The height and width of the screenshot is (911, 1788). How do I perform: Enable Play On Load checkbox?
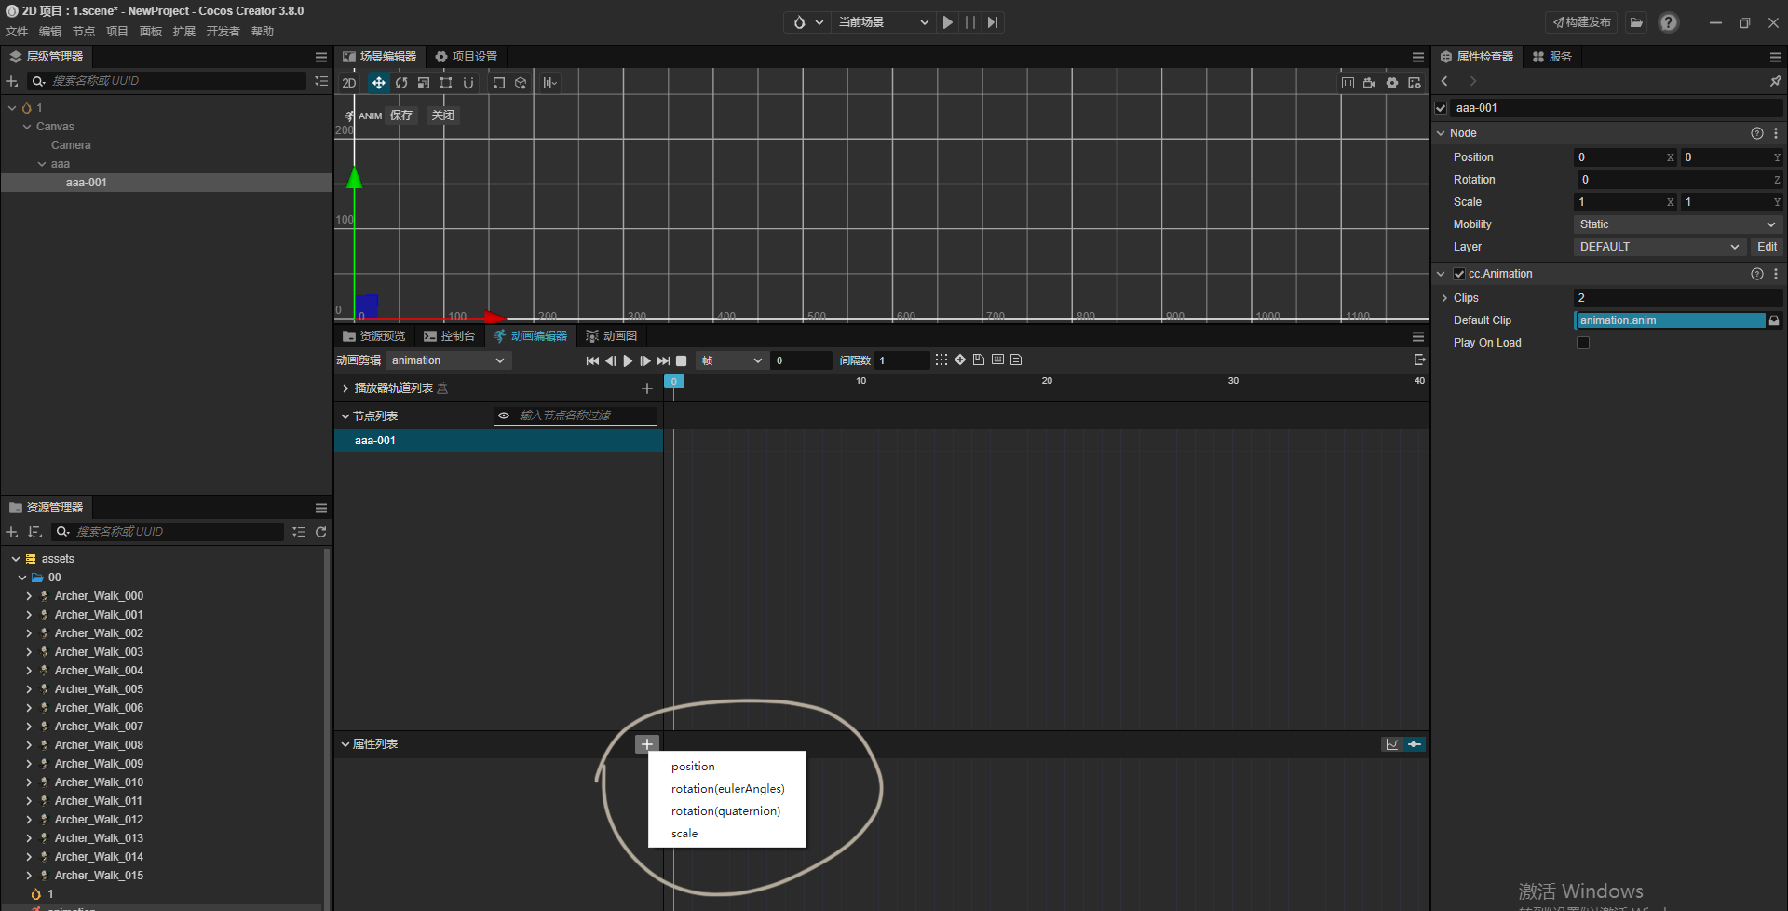(x=1583, y=343)
